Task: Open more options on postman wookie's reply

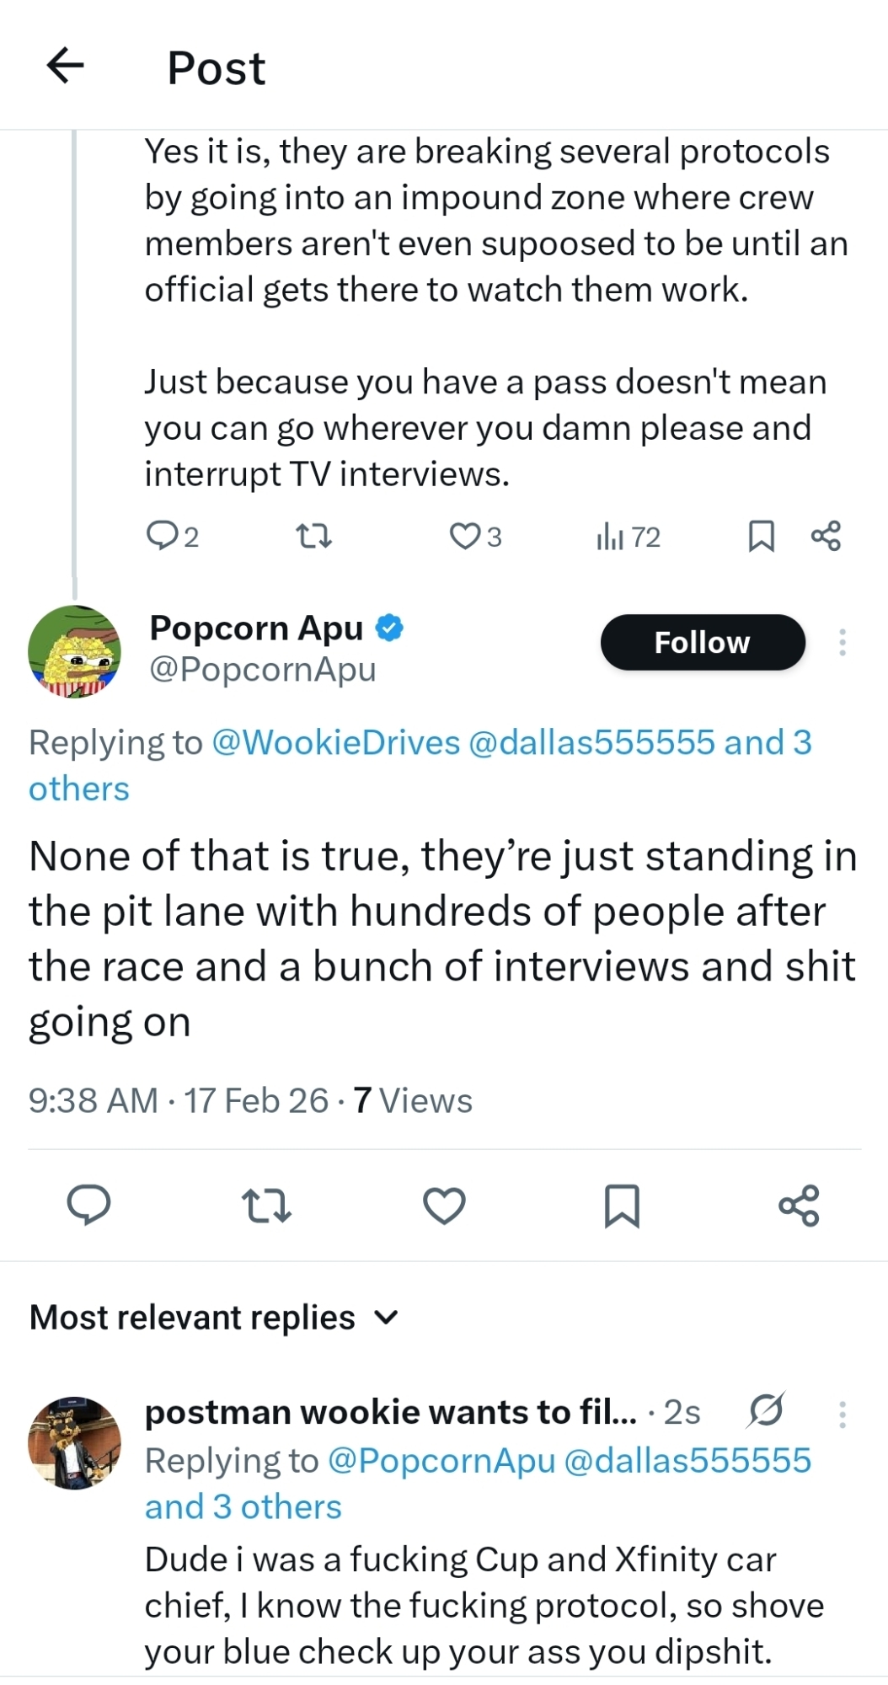Action: pyautogui.click(x=842, y=1415)
